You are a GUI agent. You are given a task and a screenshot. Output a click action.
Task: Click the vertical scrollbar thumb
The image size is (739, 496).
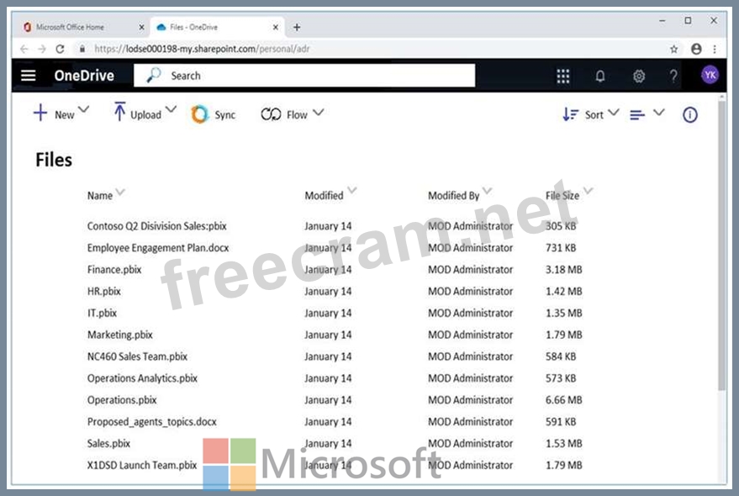(x=721, y=245)
